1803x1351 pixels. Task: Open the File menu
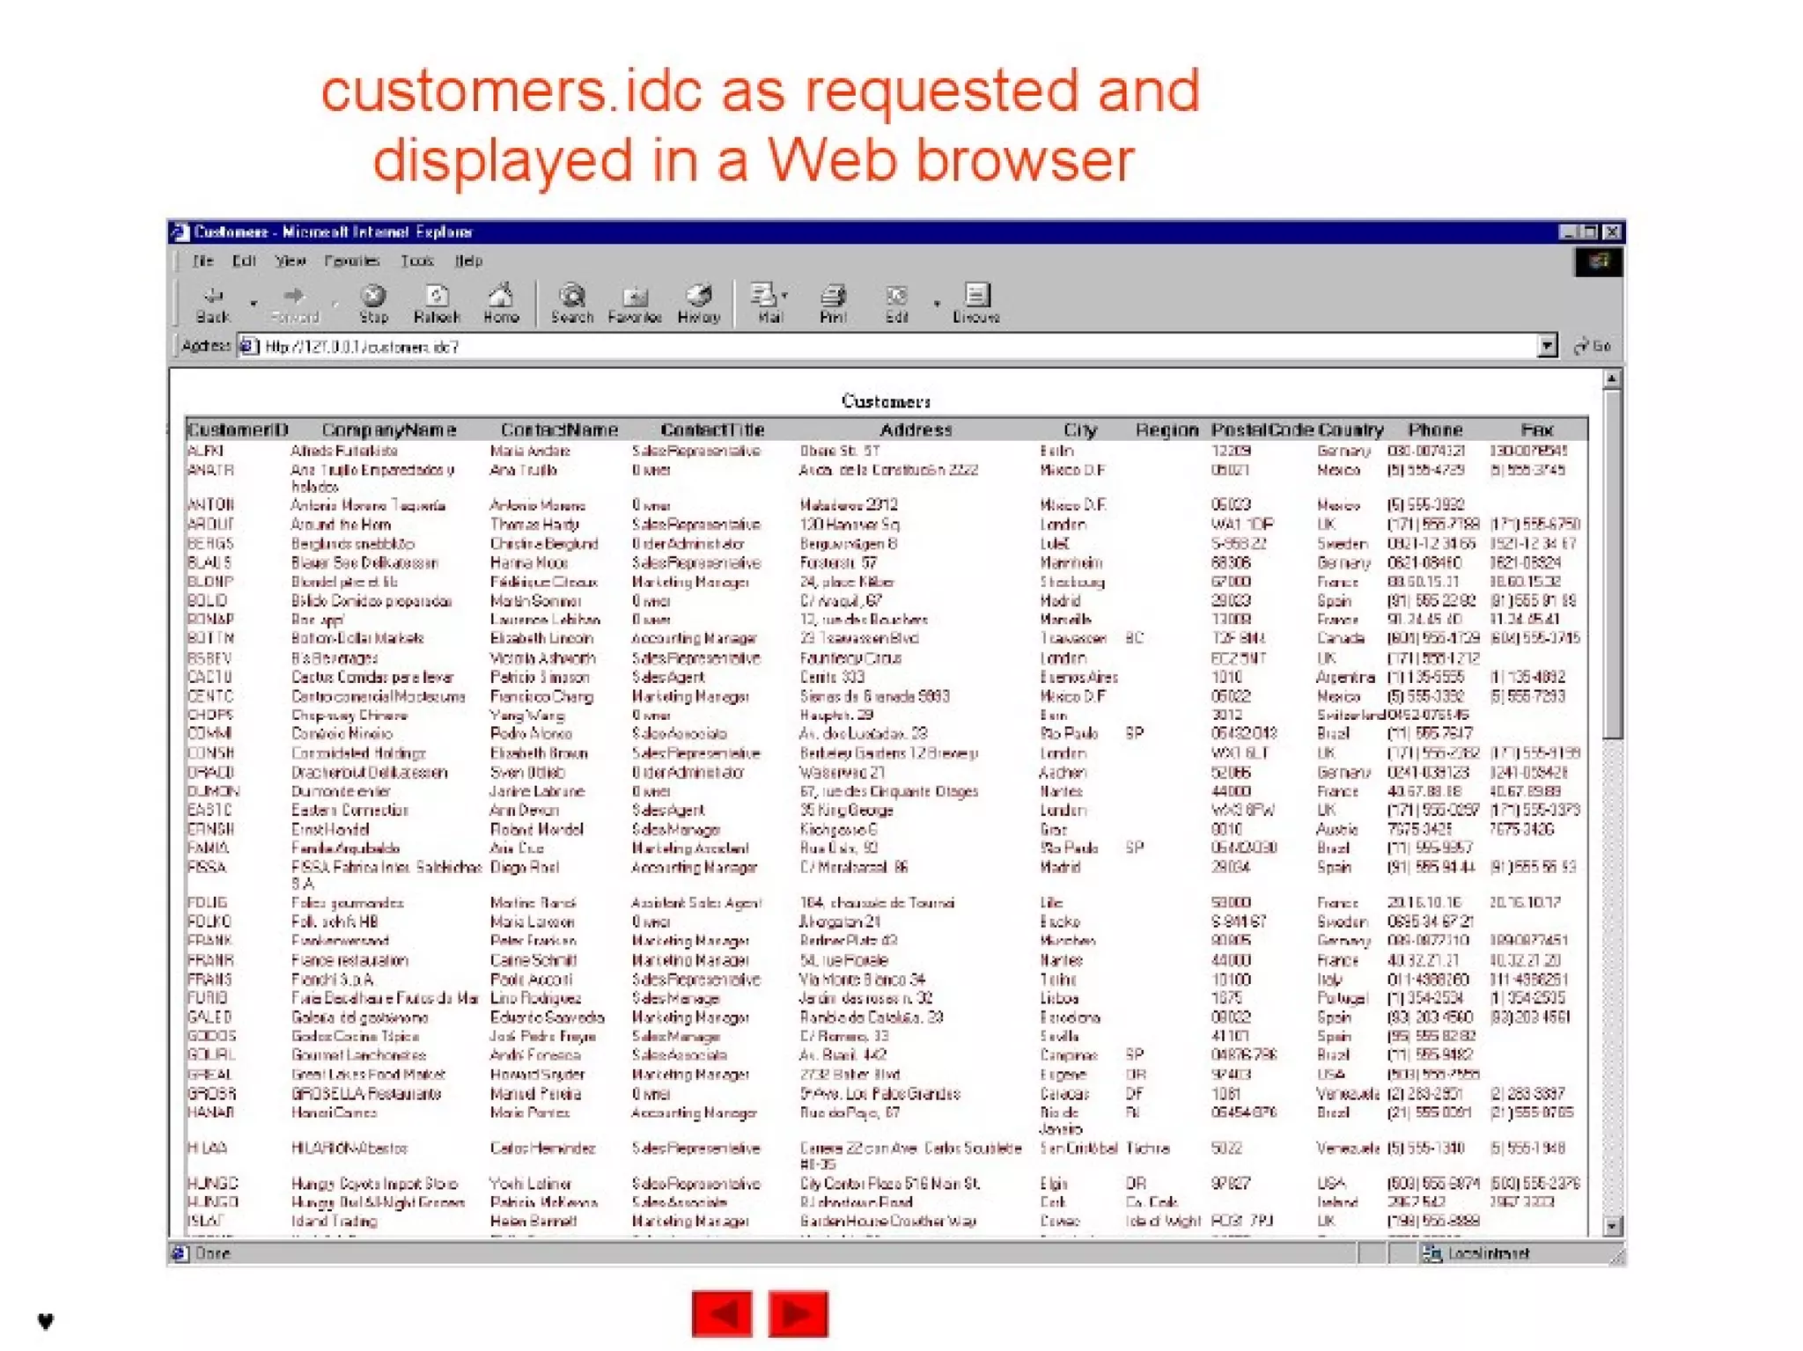coord(203,261)
